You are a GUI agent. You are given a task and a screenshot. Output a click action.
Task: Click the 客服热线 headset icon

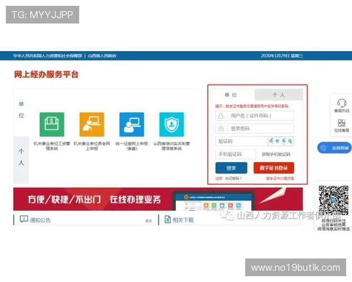[341, 103]
